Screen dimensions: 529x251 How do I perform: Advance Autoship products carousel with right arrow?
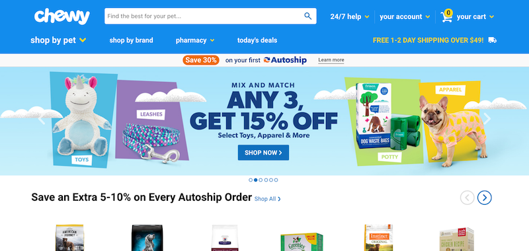(485, 197)
